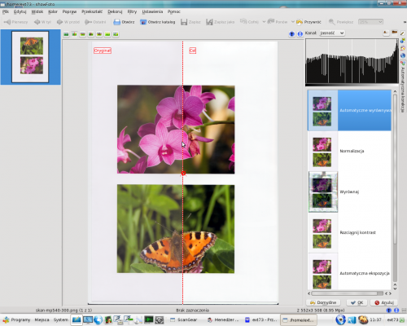407x326 pixels.
Task: Open the Kolor menu
Action: (x=53, y=11)
